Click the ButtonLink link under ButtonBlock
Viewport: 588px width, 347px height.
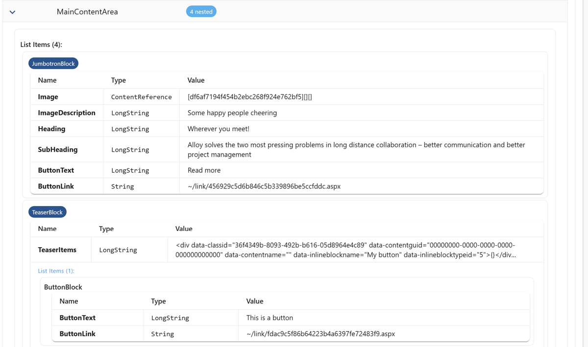(319, 333)
